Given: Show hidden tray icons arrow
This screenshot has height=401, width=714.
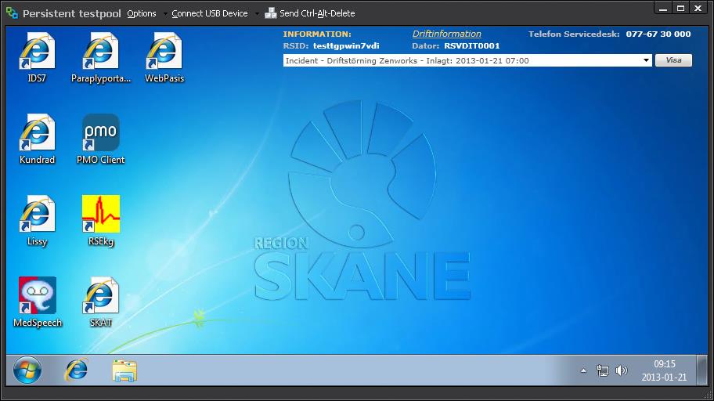Looking at the screenshot, I should click(x=584, y=370).
